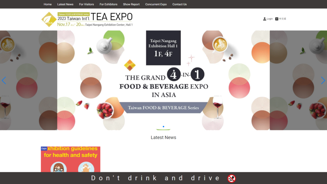Click the no drink-driving prohibition icon
This screenshot has height=184, width=327.
click(232, 178)
